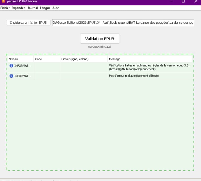The height and width of the screenshot is (181, 201).
Task: Open the Journal menu
Action: [33, 8]
